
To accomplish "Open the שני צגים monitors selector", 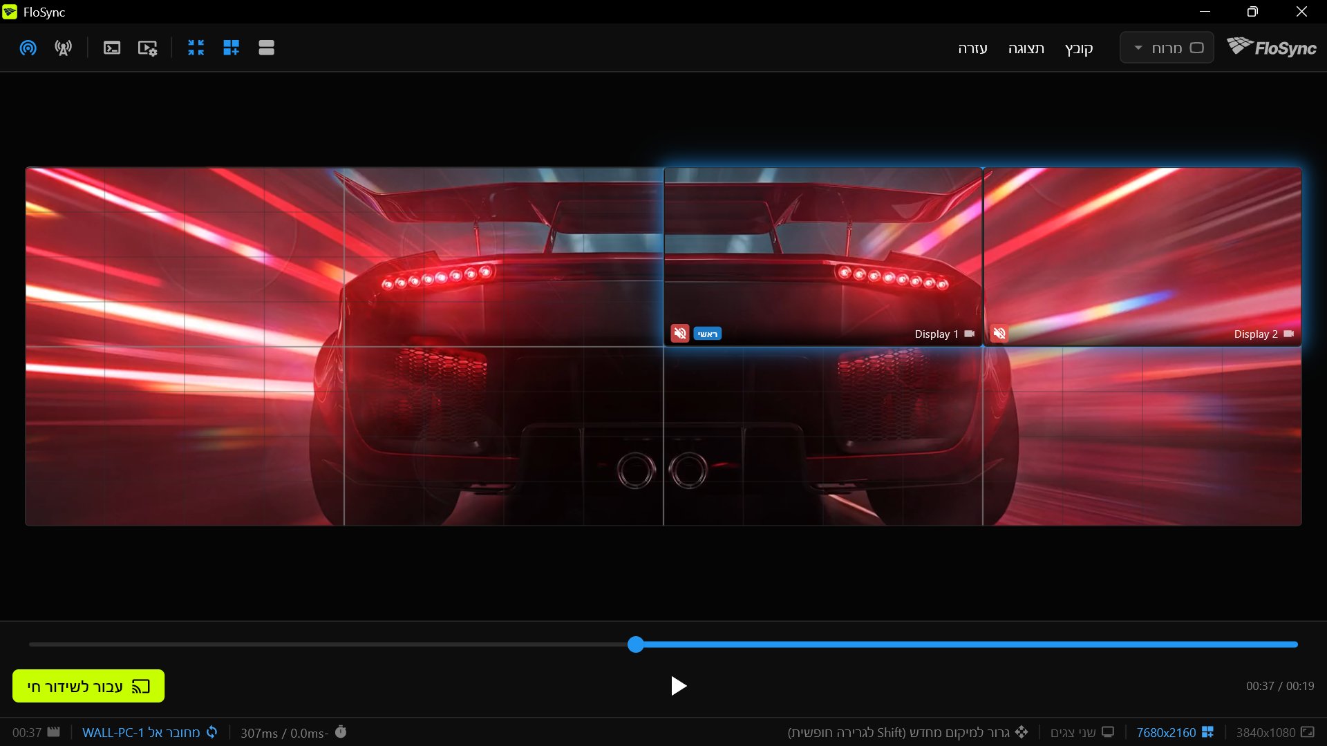I will pyautogui.click(x=1082, y=732).
